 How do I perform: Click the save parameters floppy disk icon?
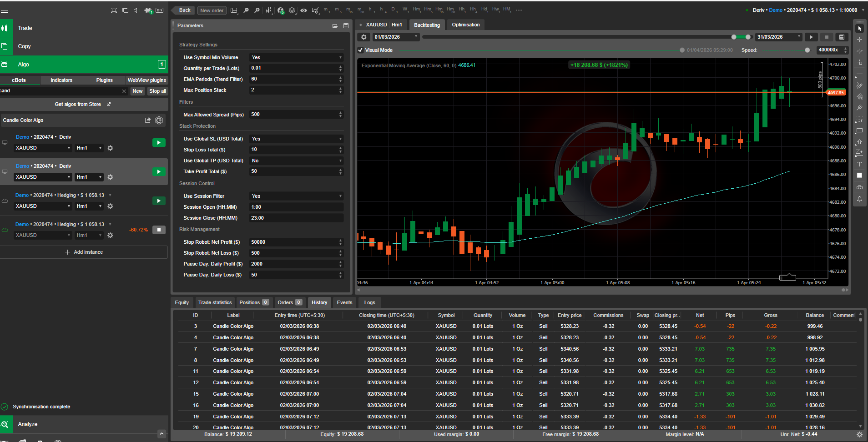pyautogui.click(x=346, y=26)
